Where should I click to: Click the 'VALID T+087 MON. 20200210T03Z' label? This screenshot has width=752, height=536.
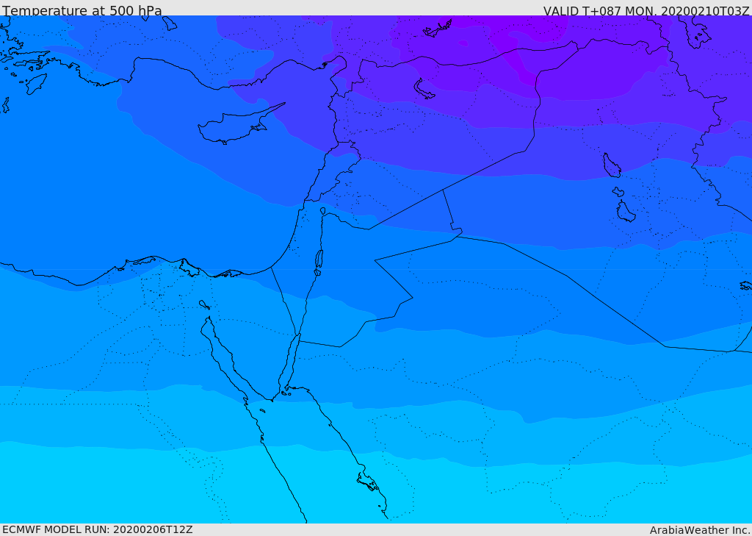(x=646, y=10)
